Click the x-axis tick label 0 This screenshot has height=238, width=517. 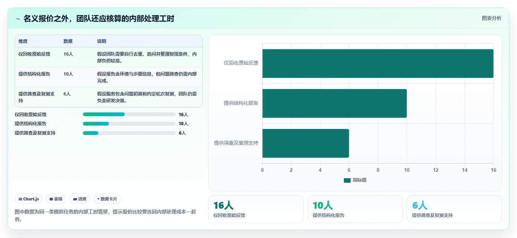[x=263, y=170]
